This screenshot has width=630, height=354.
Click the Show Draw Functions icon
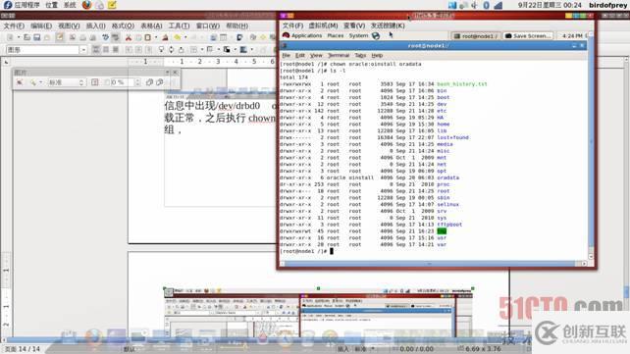coord(239,37)
